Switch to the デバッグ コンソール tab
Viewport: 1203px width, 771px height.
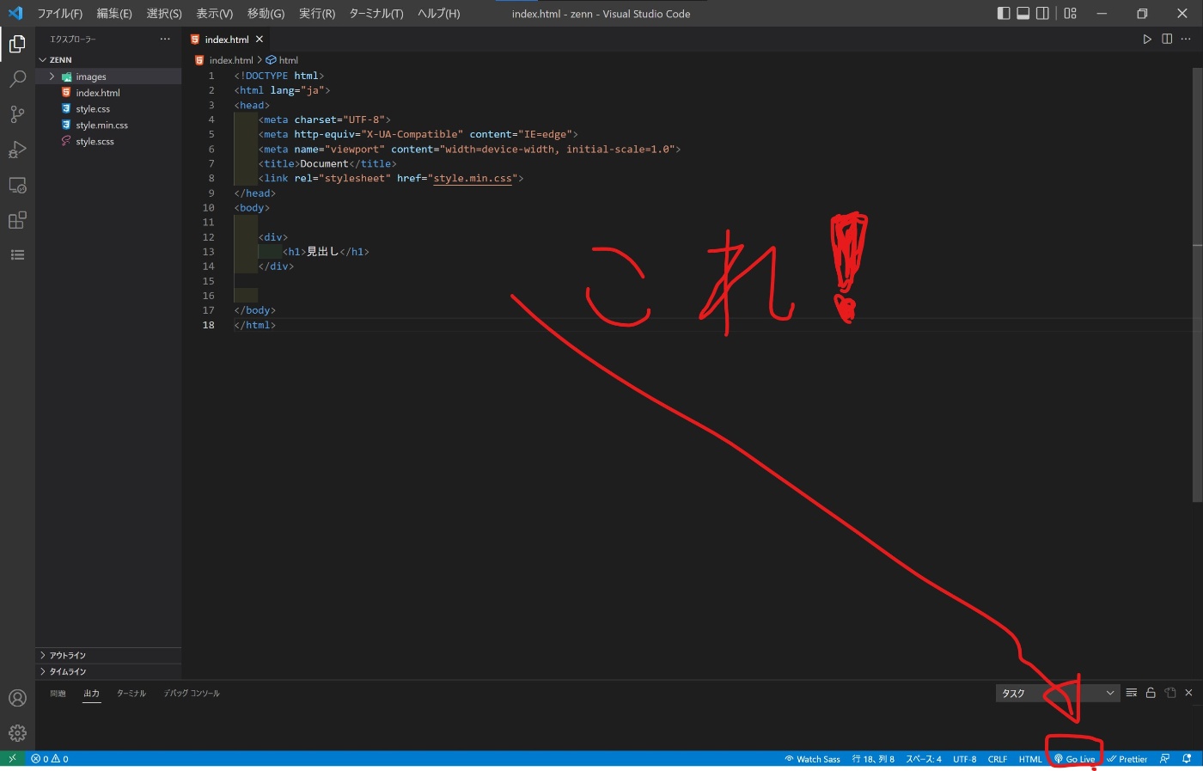pyautogui.click(x=192, y=694)
